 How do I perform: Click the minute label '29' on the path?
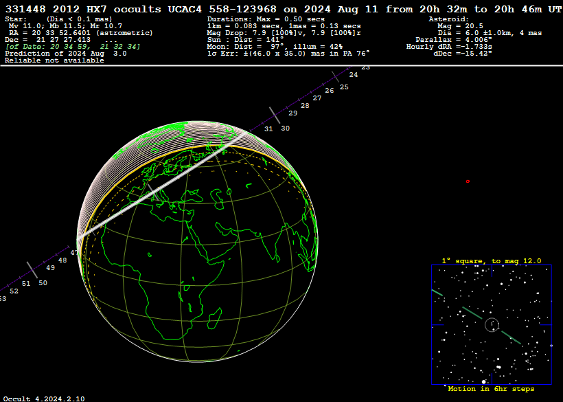pyautogui.click(x=293, y=113)
